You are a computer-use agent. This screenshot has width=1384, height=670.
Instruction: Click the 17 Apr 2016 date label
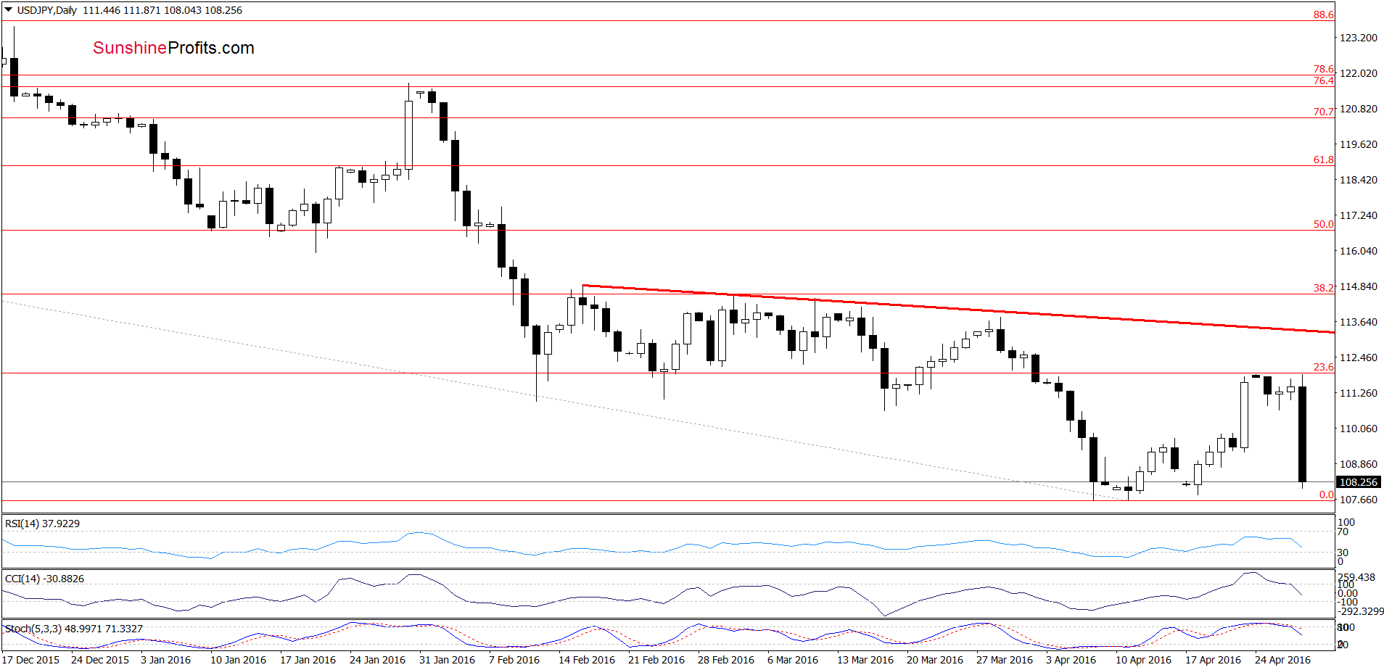click(1213, 660)
